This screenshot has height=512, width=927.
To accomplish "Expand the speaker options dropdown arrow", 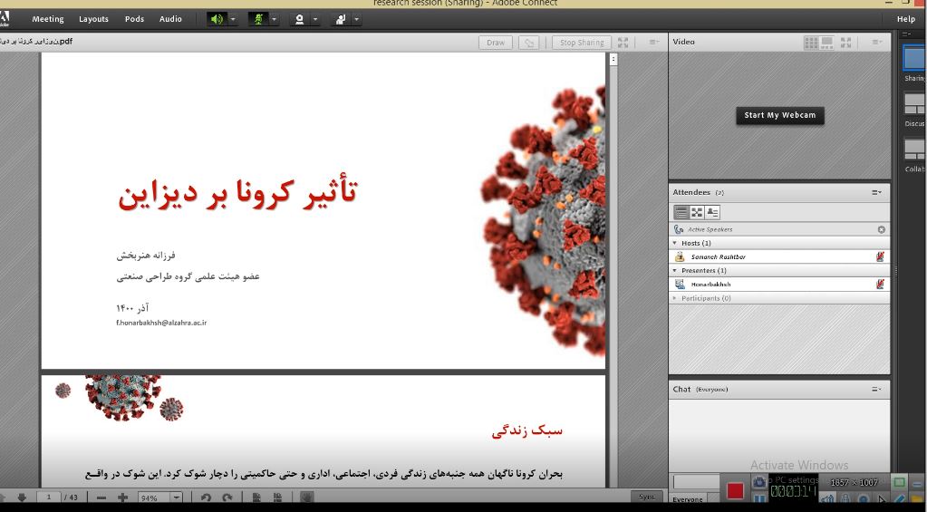I will [x=233, y=19].
